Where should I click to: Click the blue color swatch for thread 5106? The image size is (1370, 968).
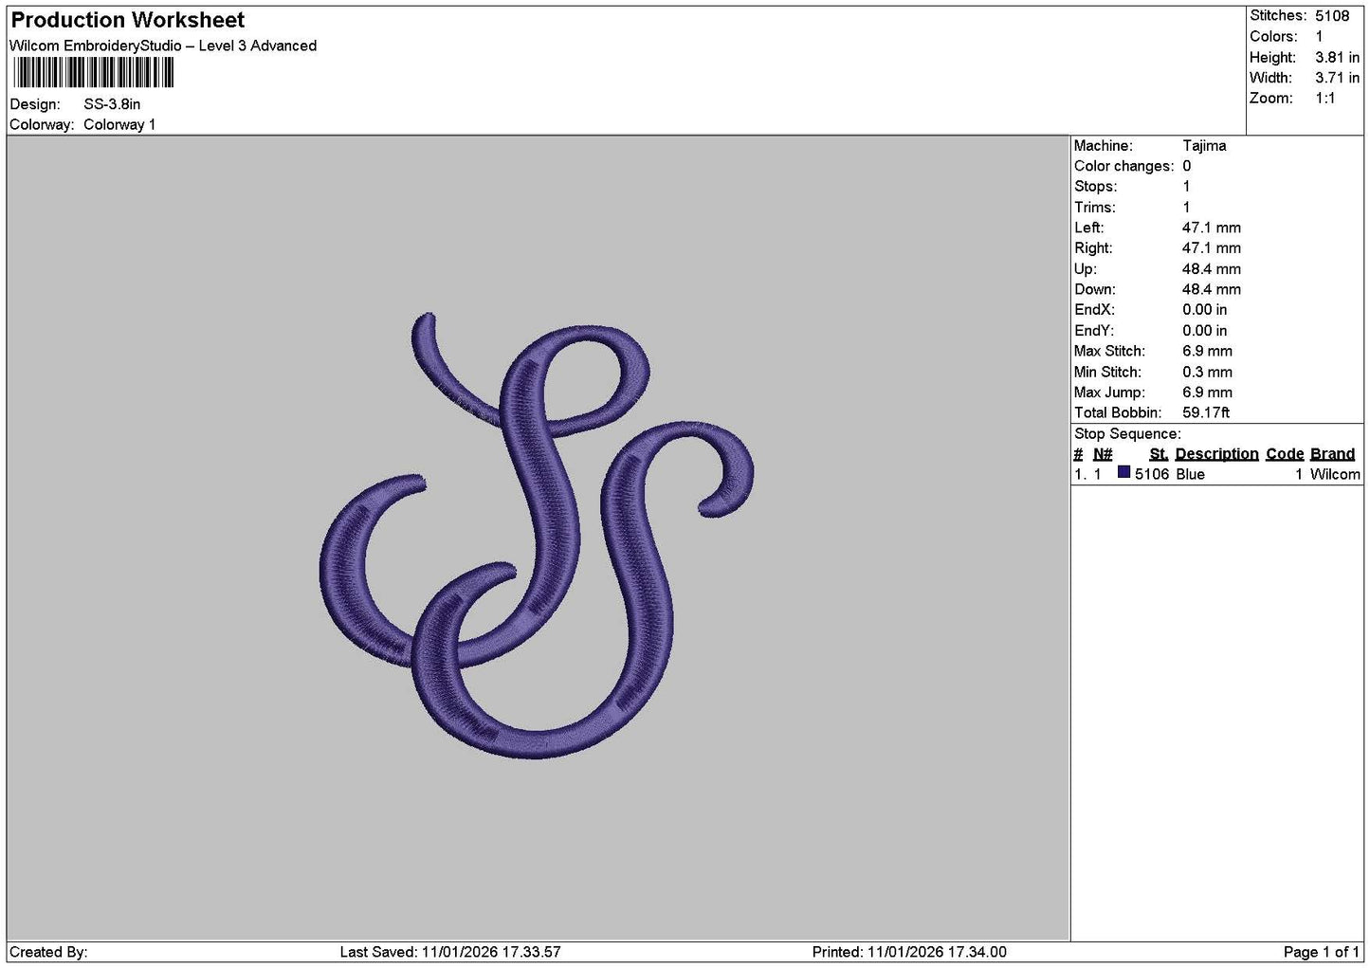click(1123, 473)
